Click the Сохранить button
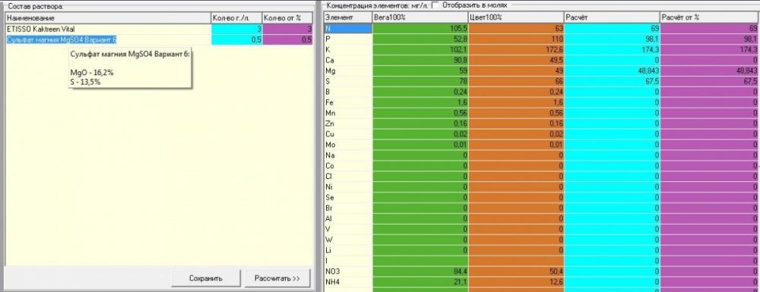Screen dimensions: 760x292 [x=205, y=278]
